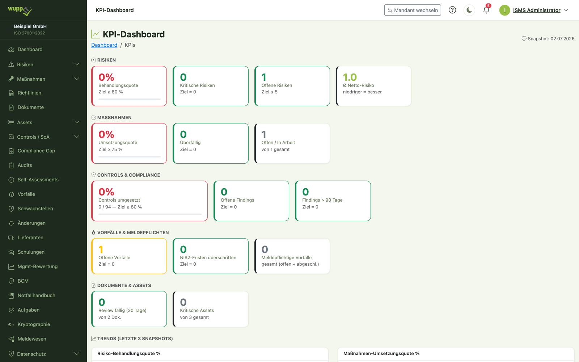This screenshot has width=579, height=362.
Task: Click the Kryptographie key icon
Action: point(11,325)
